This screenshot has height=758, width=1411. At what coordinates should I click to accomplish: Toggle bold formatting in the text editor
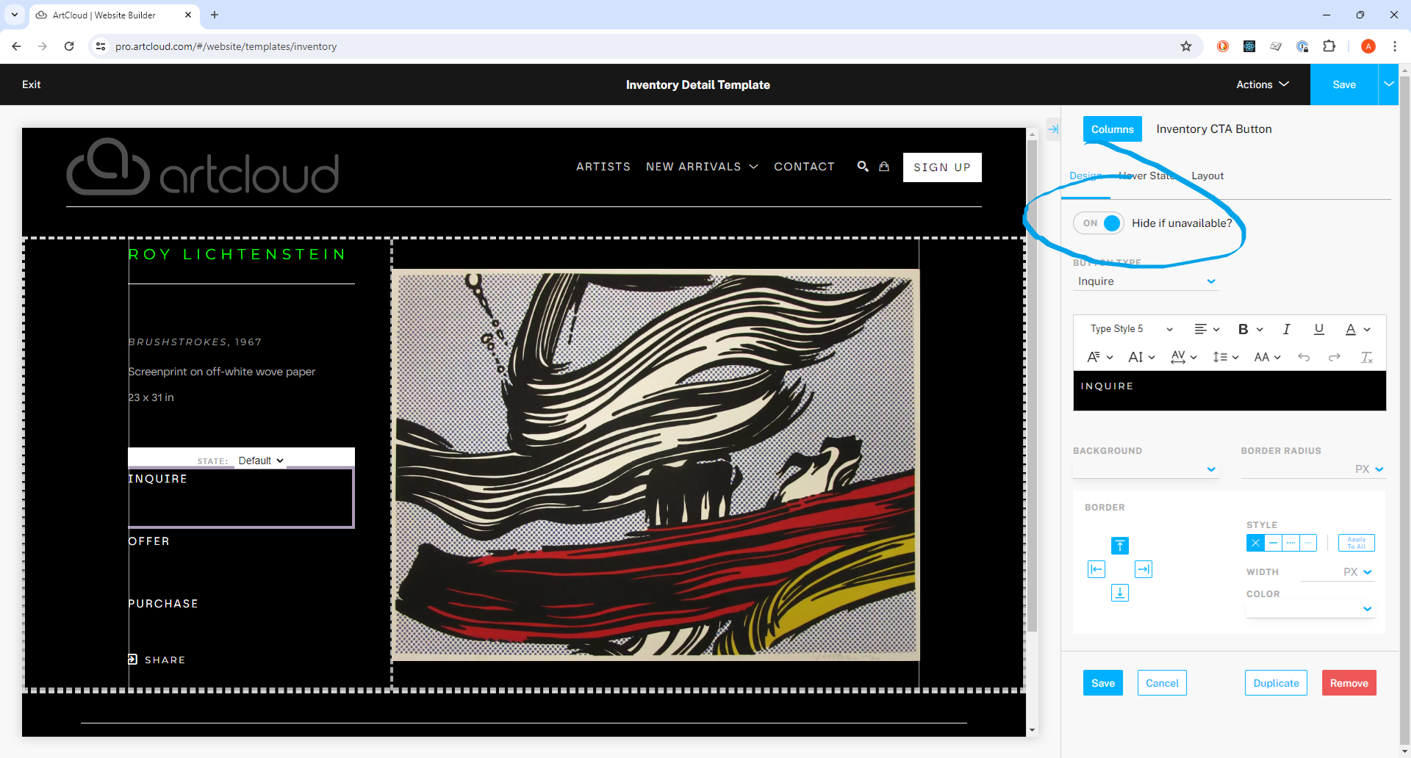click(x=1243, y=329)
